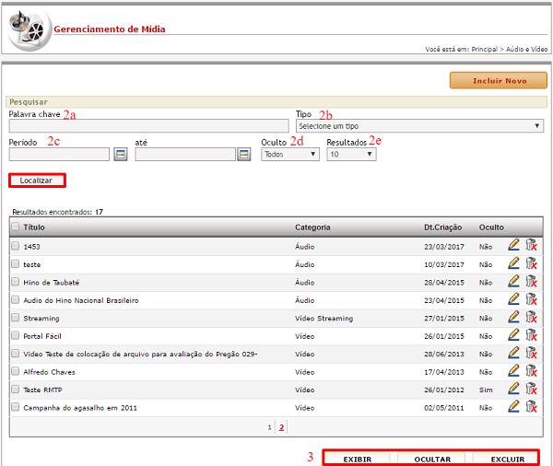
Task: Delete the Teste RMTP video
Action: 531,389
